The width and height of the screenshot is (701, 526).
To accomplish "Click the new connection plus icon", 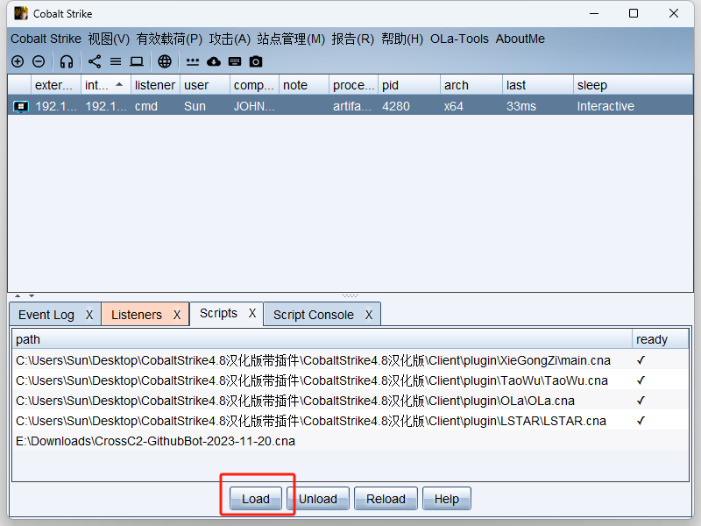I will [18, 61].
